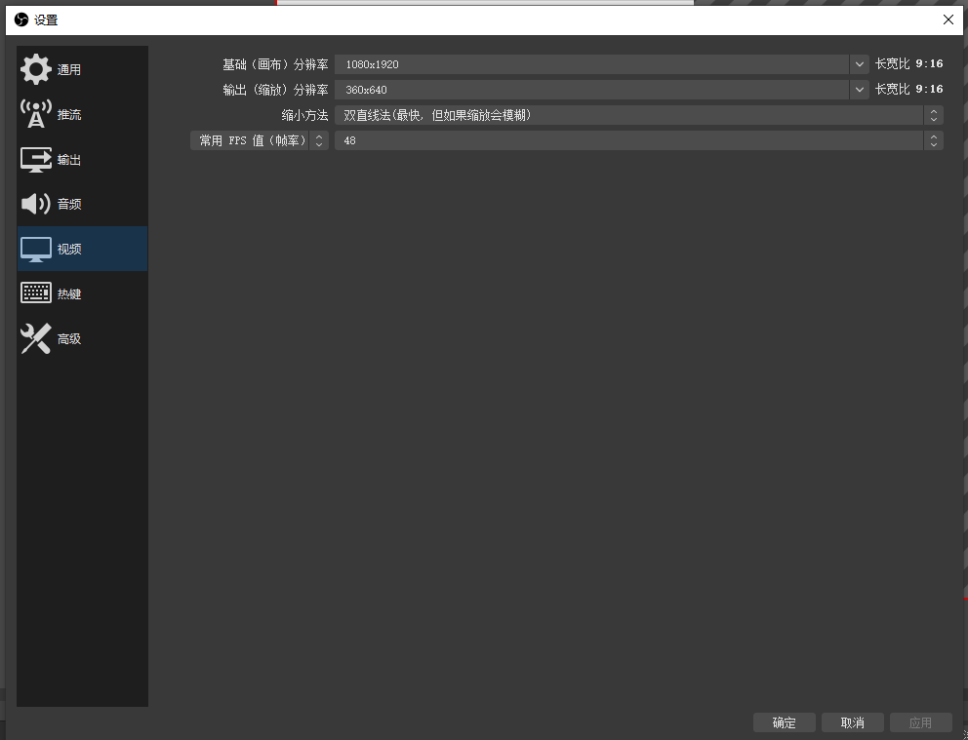This screenshot has width=968, height=740.
Task: Click the 应用 apply button
Action: pos(920,722)
